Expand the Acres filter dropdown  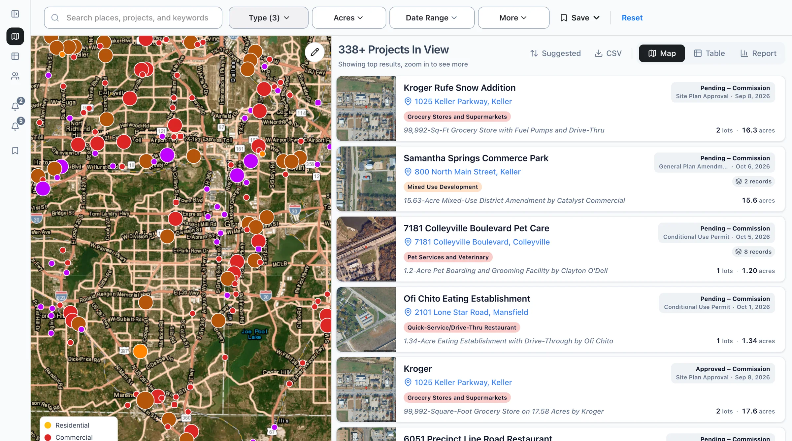click(x=349, y=18)
